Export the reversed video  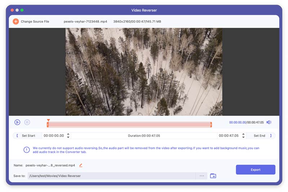click(x=256, y=170)
